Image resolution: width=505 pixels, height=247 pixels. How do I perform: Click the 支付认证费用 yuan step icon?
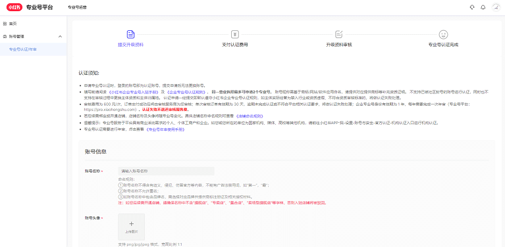pyautogui.click(x=235, y=34)
